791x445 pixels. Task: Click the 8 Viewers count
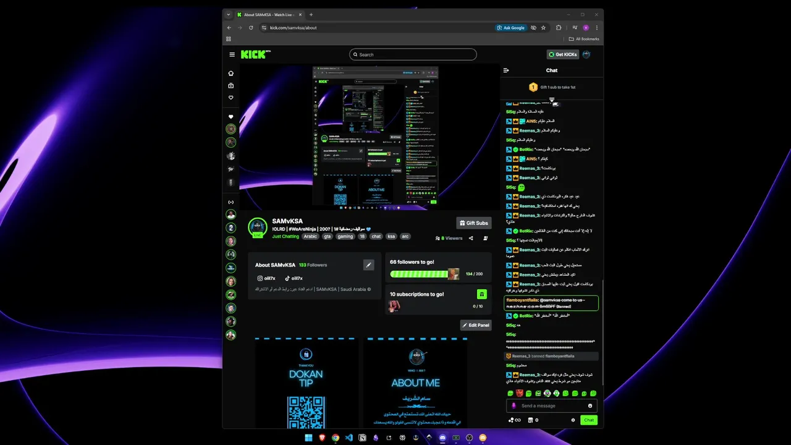449,238
